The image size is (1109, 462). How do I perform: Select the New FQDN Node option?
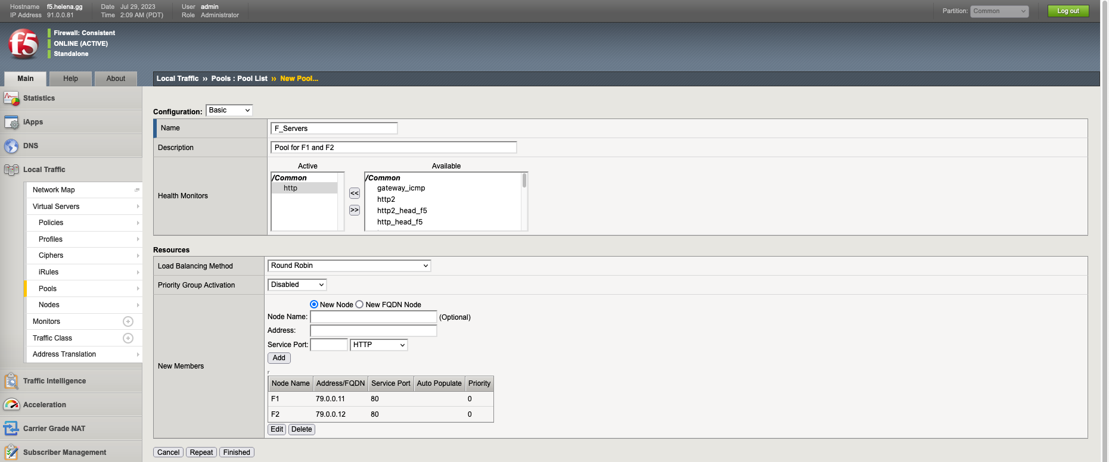pos(359,304)
